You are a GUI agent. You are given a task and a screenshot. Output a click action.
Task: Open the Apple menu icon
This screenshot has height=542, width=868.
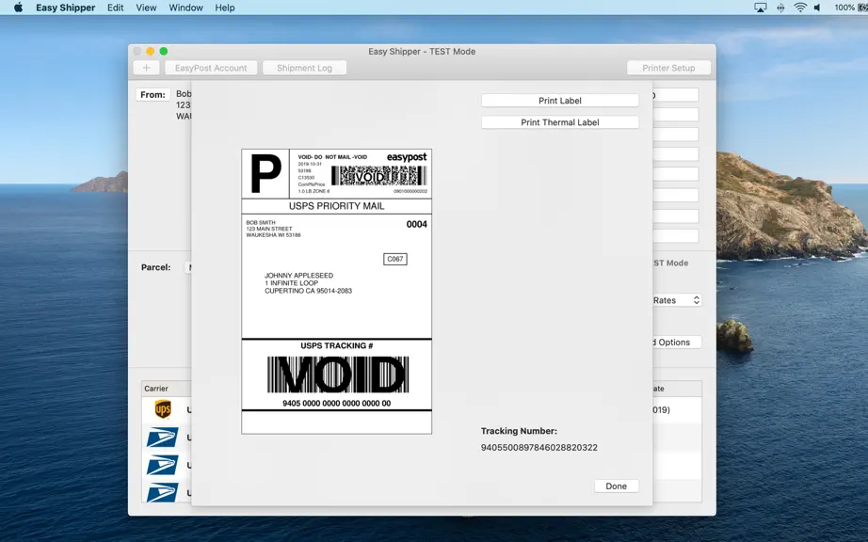tap(18, 8)
